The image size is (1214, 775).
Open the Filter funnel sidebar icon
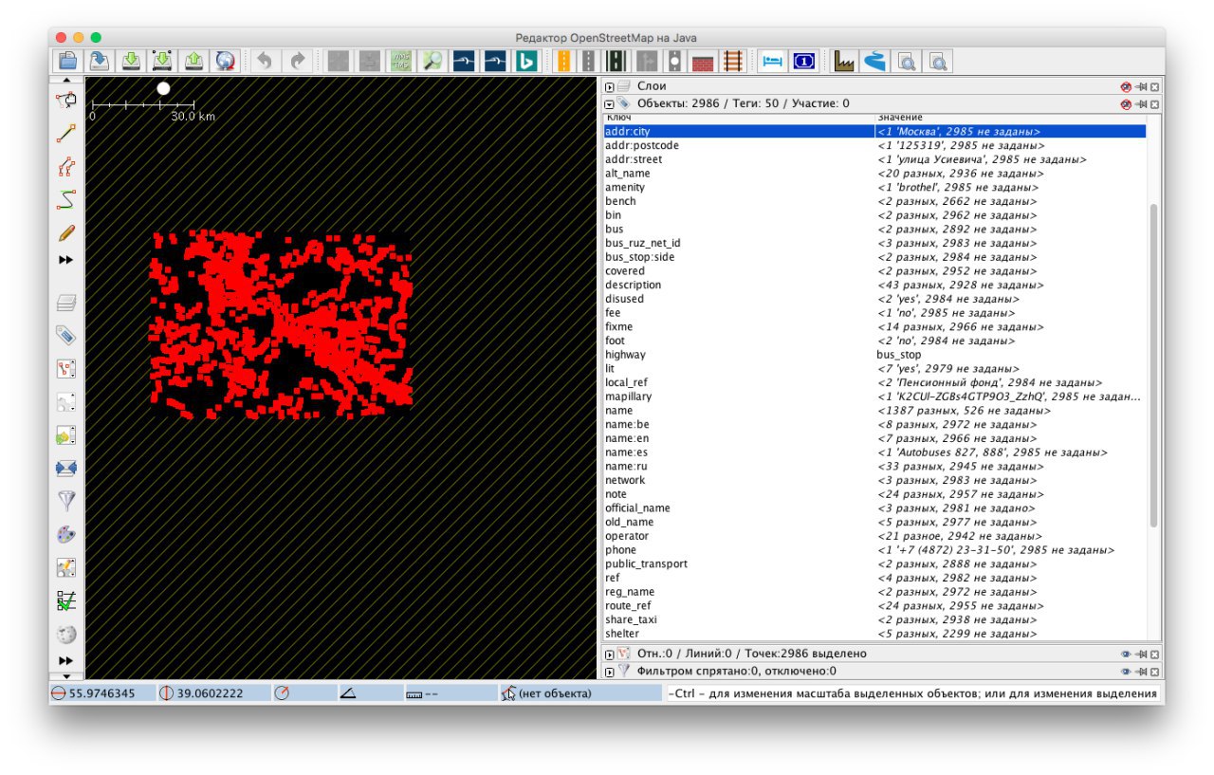point(66,501)
